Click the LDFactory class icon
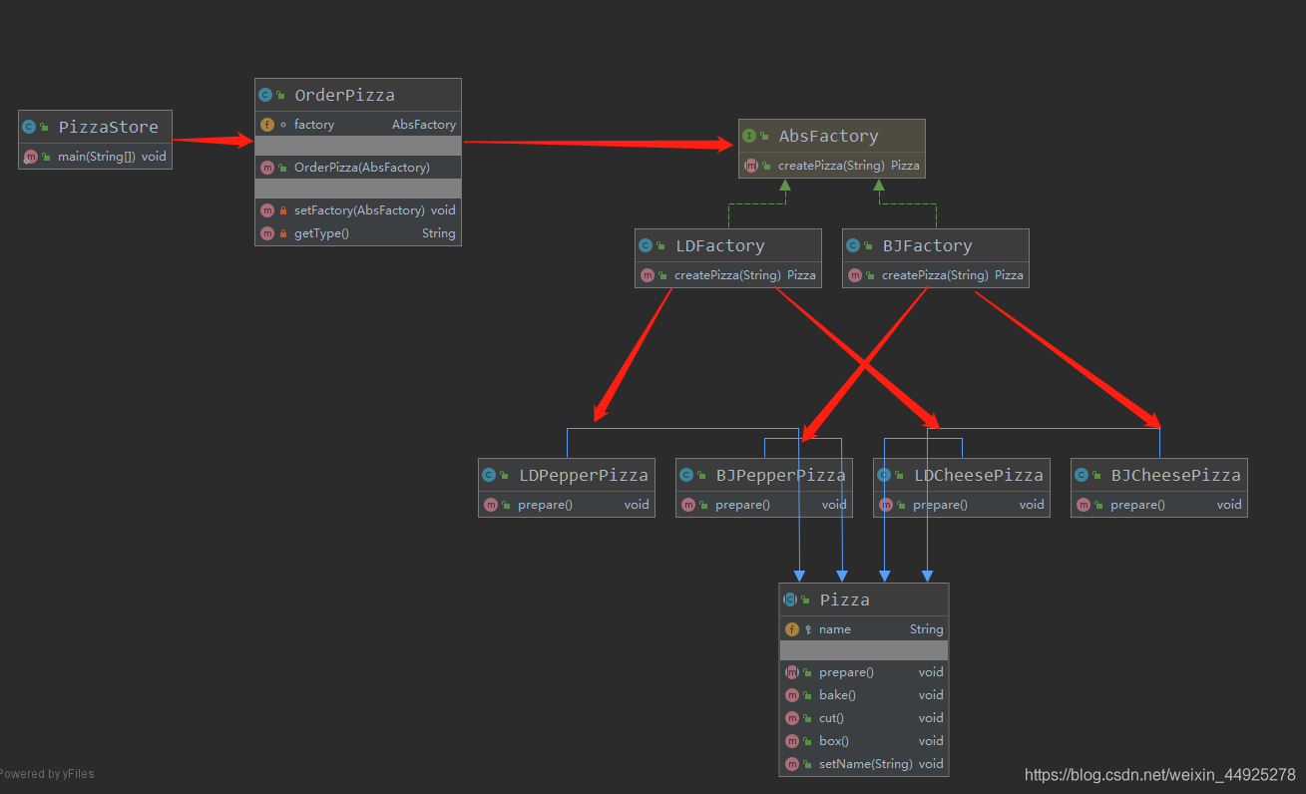1306x794 pixels. 646,245
